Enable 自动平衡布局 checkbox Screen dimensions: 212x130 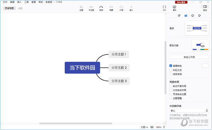(171, 86)
